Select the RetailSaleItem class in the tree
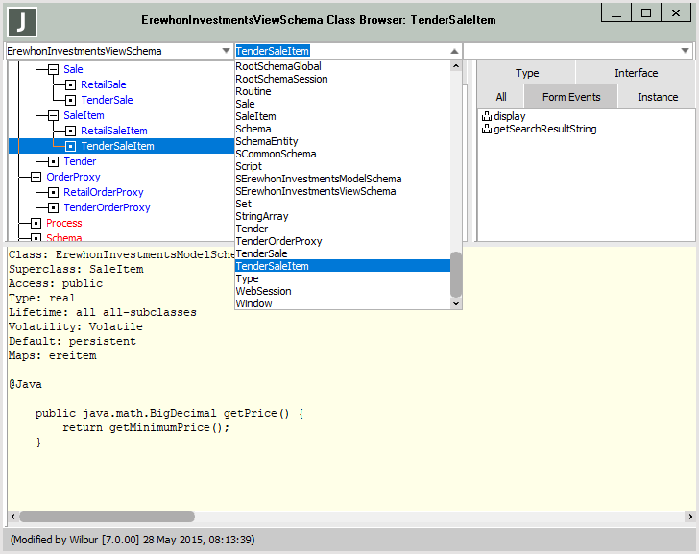 coord(113,131)
